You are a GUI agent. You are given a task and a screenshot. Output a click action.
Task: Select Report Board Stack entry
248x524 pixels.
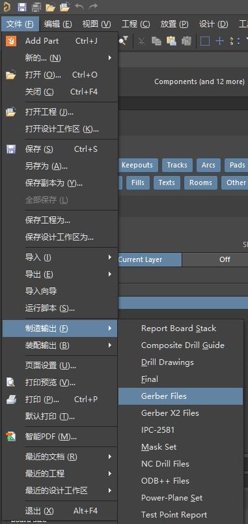pyautogui.click(x=180, y=328)
